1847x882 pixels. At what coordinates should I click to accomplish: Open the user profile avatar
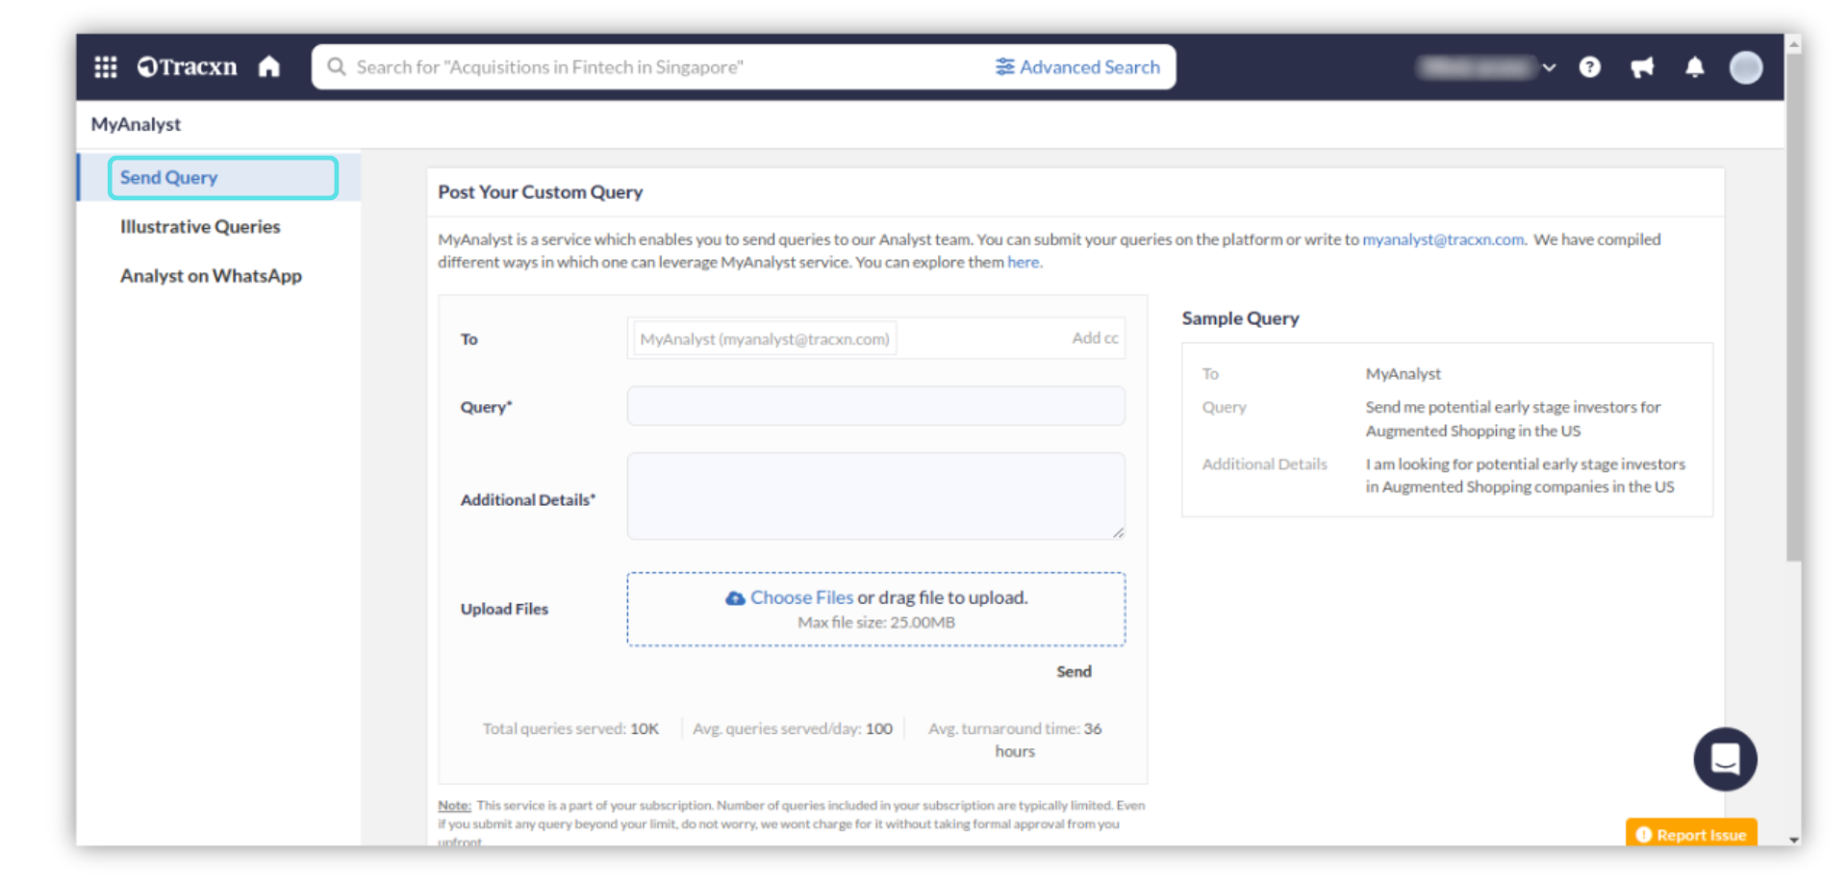(x=1745, y=67)
